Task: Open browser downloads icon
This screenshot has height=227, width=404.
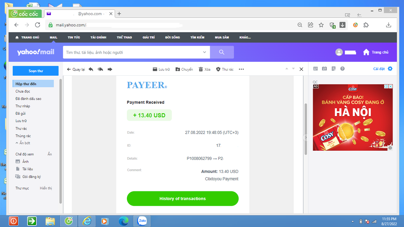Action: pyautogui.click(x=389, y=25)
